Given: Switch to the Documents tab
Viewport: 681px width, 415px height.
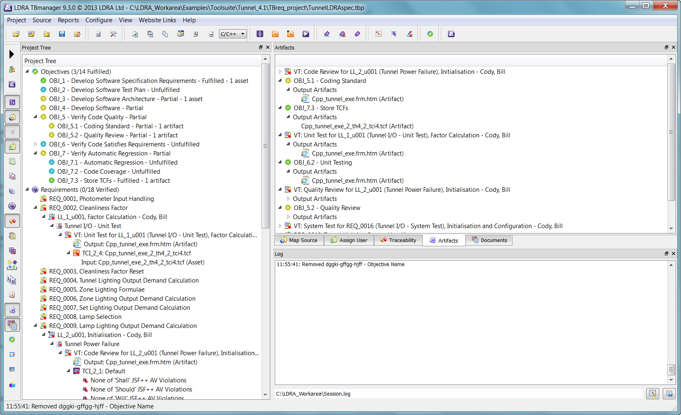Looking at the screenshot, I should (489, 240).
